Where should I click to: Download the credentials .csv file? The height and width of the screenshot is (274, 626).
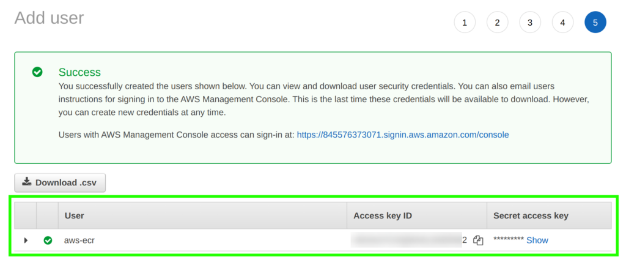[60, 182]
